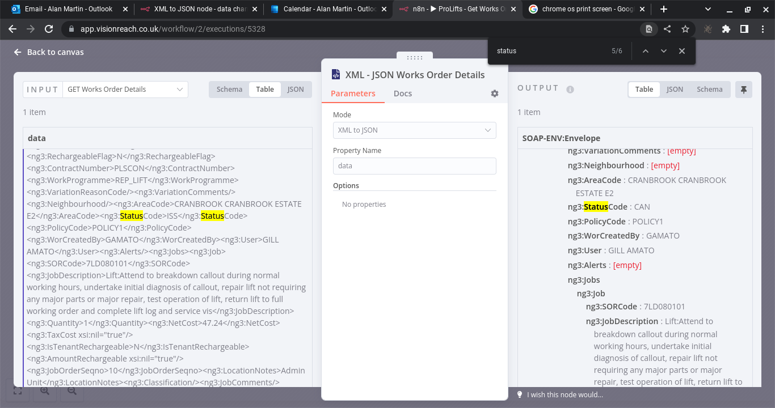The width and height of the screenshot is (775, 408).
Task: Switch output view to JSON
Action: 675,90
